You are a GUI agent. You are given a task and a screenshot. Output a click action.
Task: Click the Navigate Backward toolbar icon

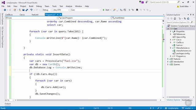[x=5, y=10]
